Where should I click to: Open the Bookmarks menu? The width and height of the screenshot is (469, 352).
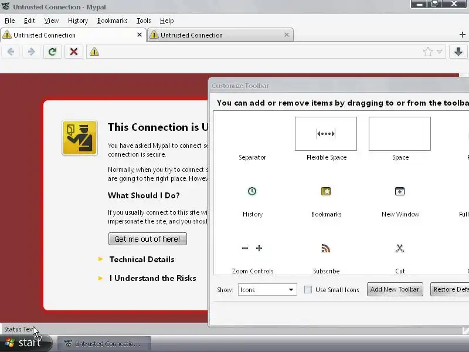112,21
